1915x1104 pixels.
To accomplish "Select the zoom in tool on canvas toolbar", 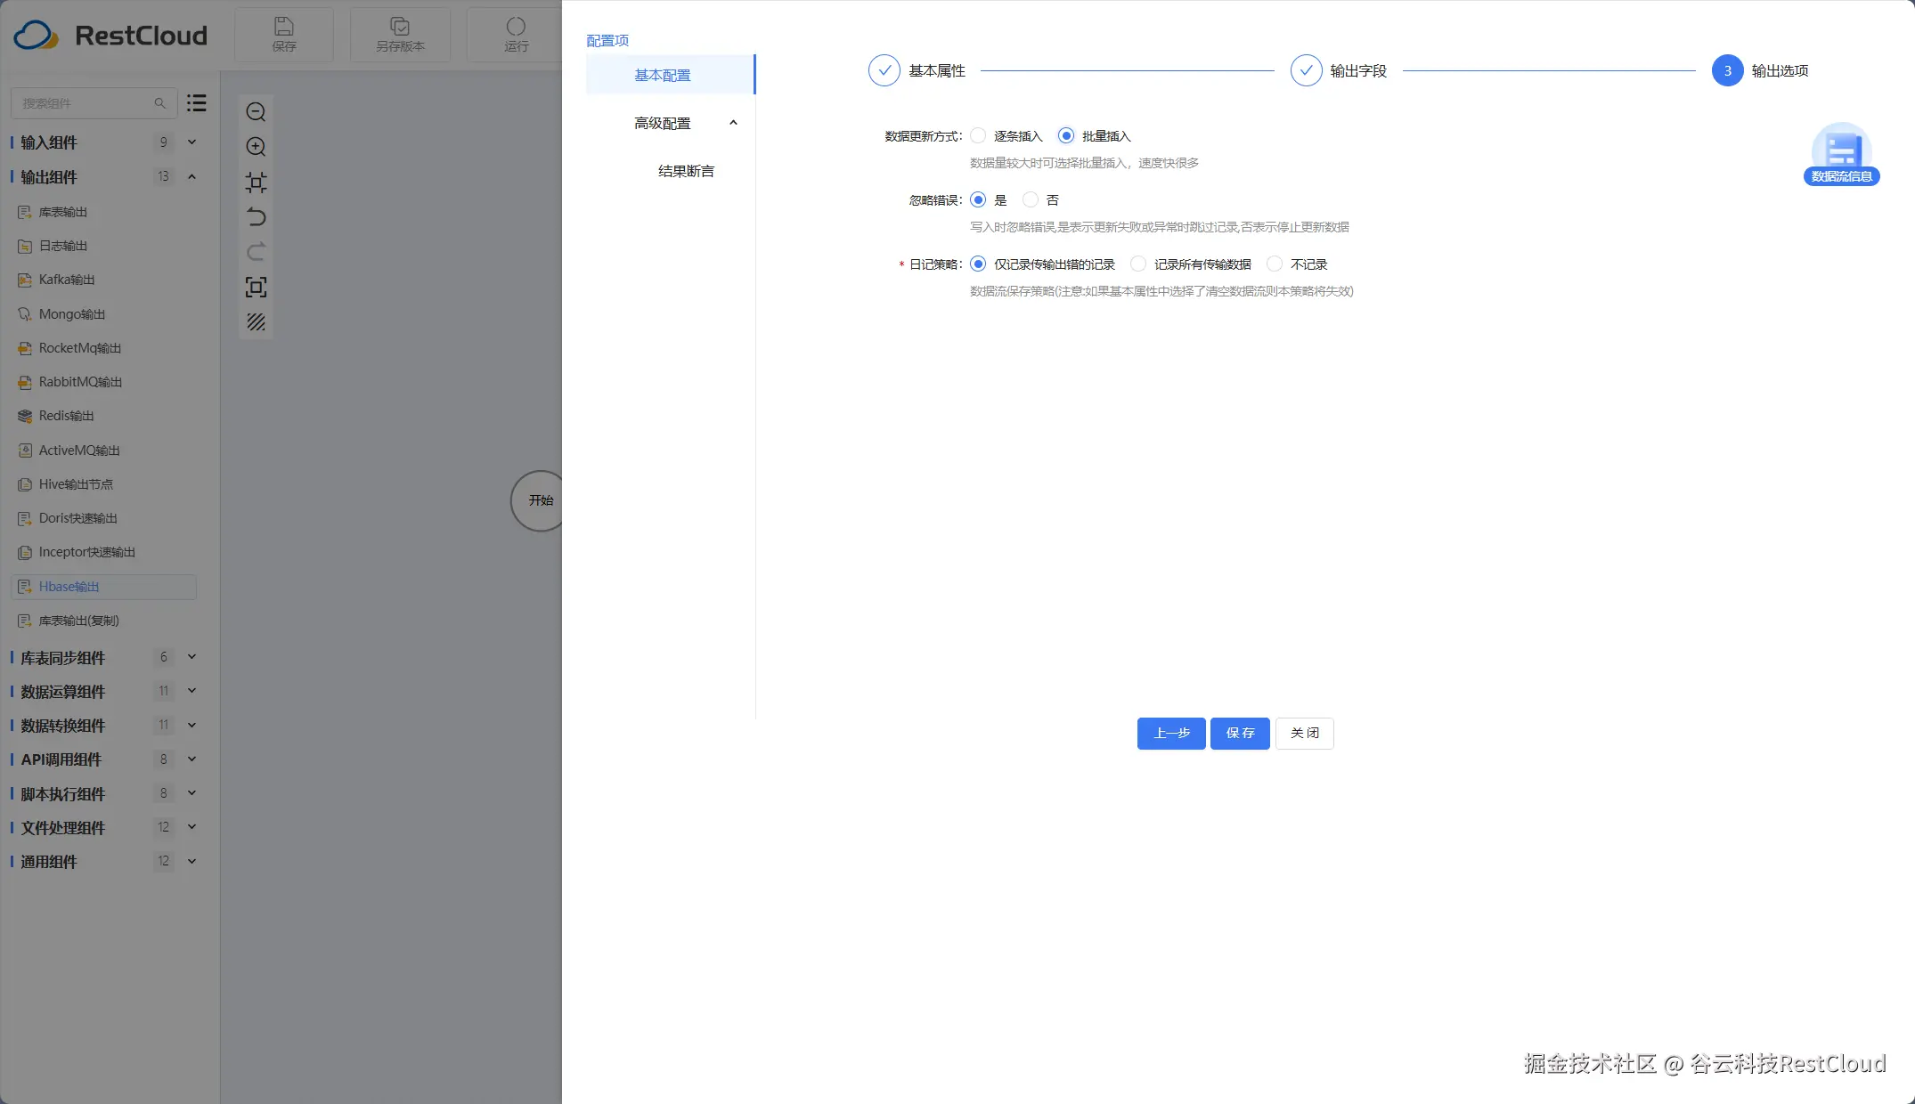I will [256, 146].
